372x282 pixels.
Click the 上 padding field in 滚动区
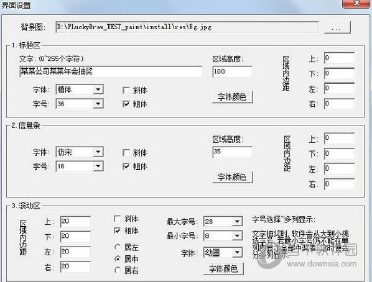pos(75,222)
